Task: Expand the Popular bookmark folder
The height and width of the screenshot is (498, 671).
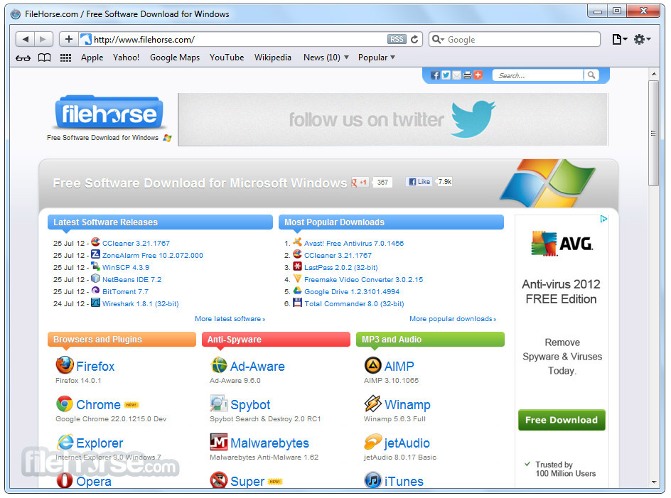Action: (376, 58)
